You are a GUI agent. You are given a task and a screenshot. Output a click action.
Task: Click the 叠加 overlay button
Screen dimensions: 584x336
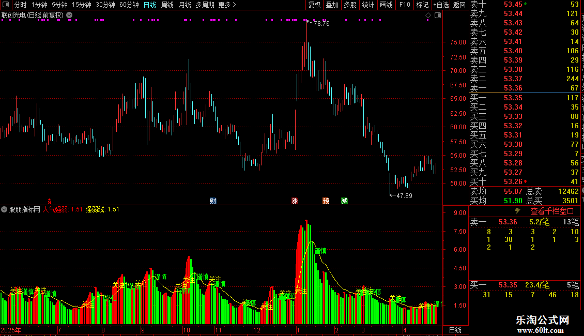[332, 5]
